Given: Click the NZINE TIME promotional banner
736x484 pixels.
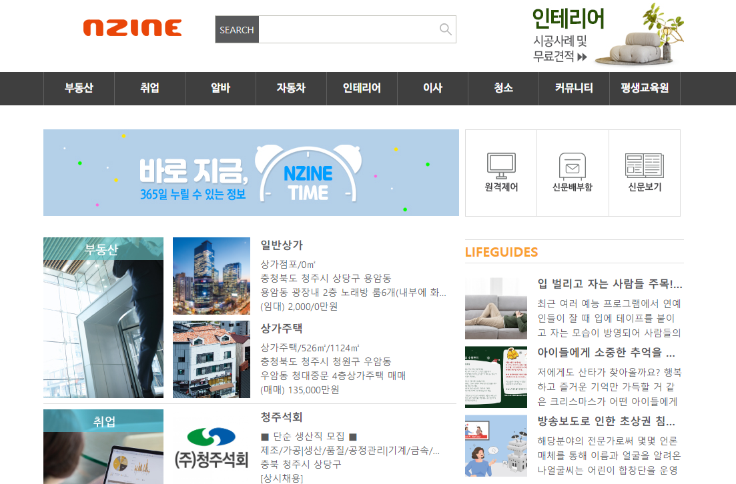Looking at the screenshot, I should click(x=251, y=172).
